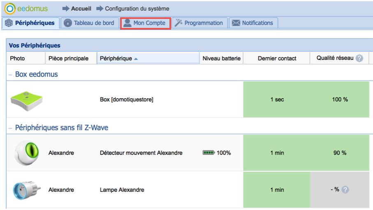The width and height of the screenshot is (373, 210).
Task: Open the Détecteur mouvement Alexandre device
Action: [141, 153]
